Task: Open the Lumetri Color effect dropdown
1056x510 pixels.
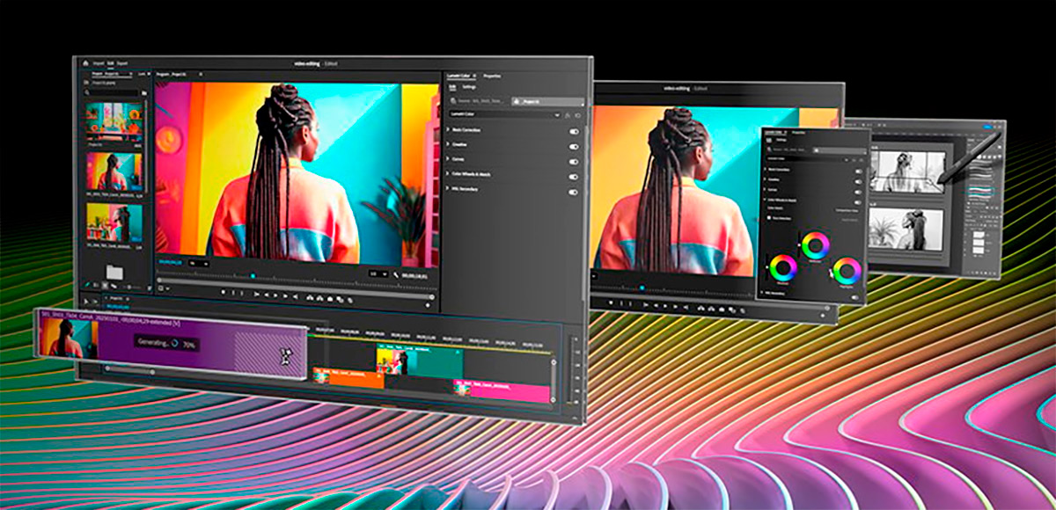Action: pyautogui.click(x=505, y=114)
